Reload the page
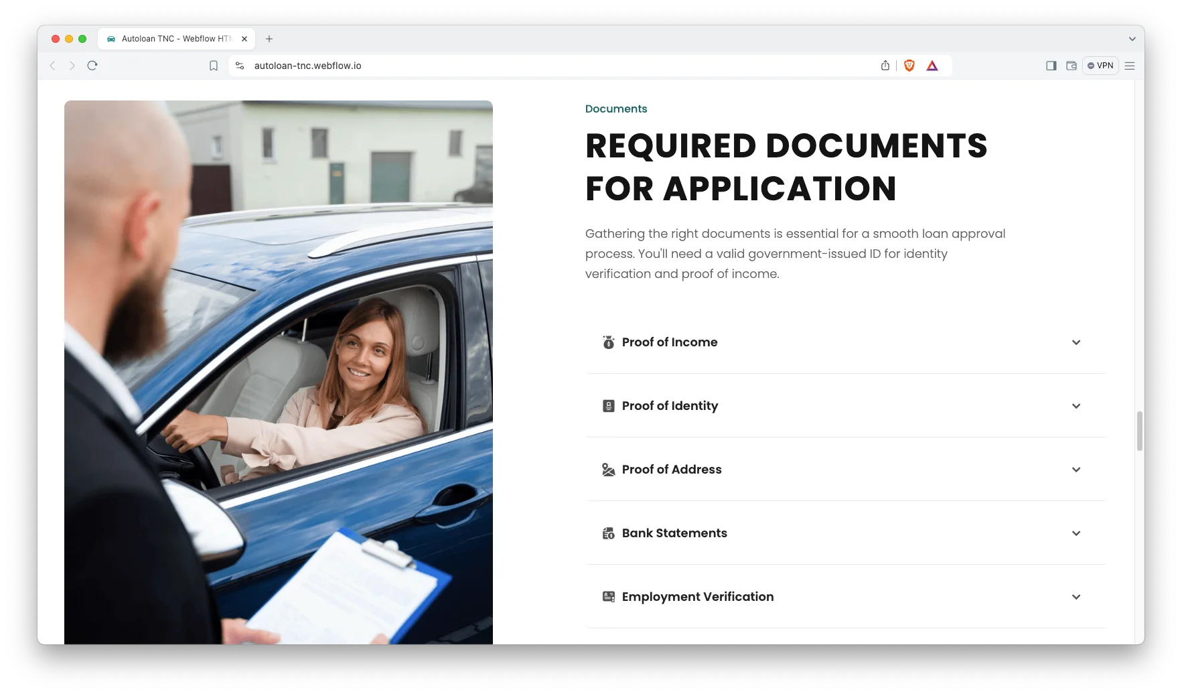This screenshot has height=694, width=1182. pyautogui.click(x=92, y=66)
